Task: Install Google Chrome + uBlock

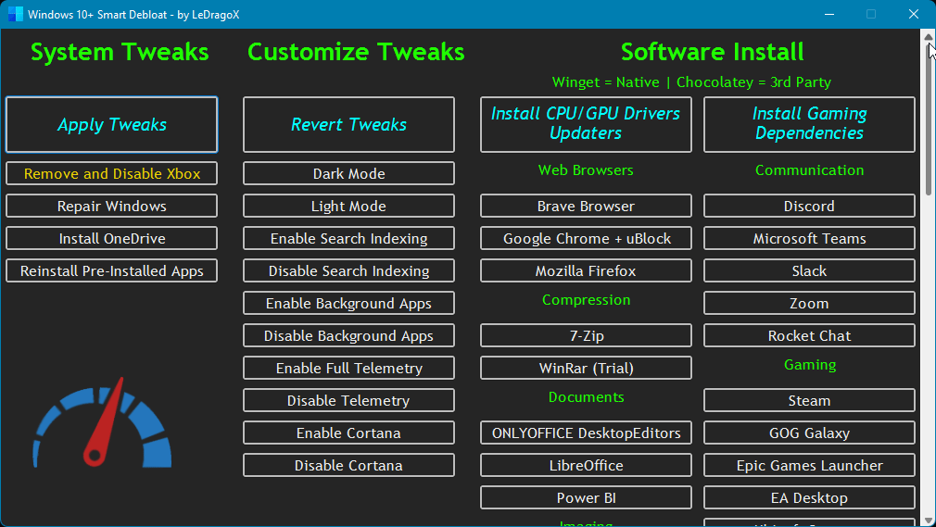Action: (586, 238)
